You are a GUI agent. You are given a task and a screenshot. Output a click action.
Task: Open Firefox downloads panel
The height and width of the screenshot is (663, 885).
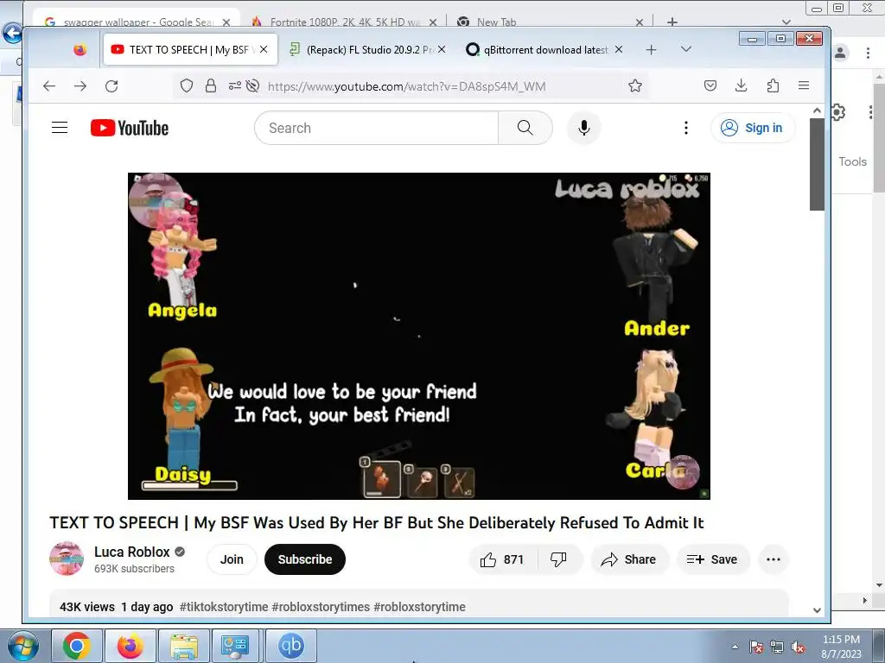pyautogui.click(x=741, y=85)
